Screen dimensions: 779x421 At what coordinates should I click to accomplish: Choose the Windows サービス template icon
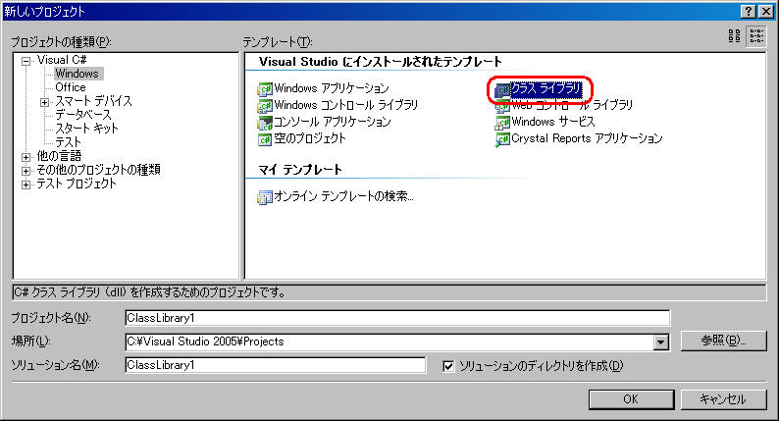coord(502,123)
